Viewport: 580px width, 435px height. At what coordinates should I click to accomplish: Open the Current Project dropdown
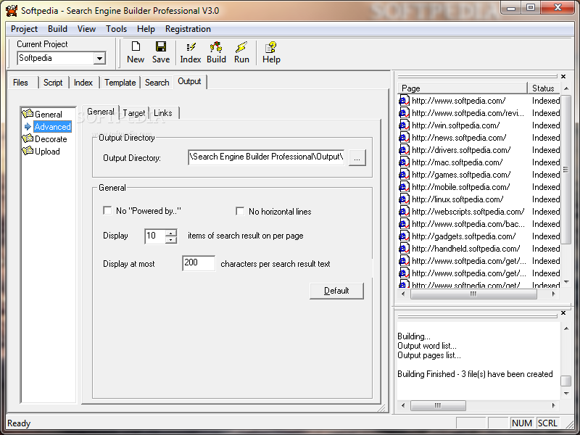point(99,59)
